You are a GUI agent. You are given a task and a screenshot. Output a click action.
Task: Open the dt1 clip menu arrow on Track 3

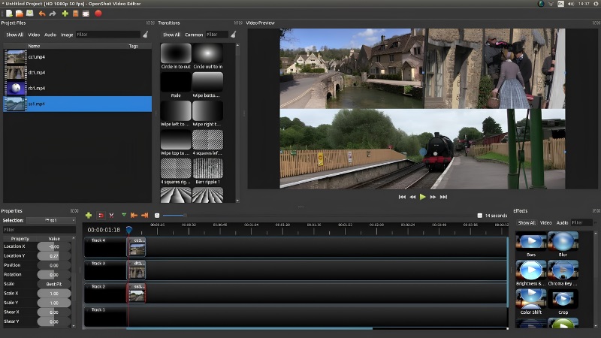tap(131, 264)
